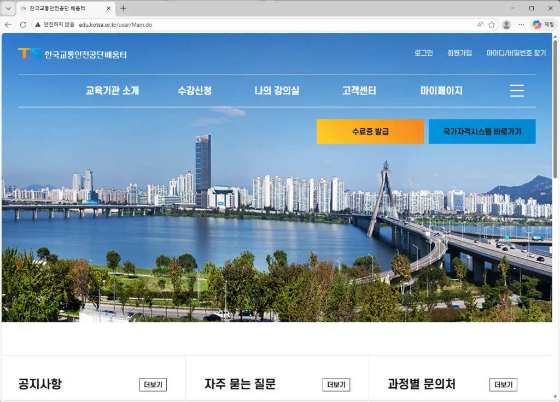Open 더보기 next to 공지사항
The image size is (560, 402).
tap(153, 385)
